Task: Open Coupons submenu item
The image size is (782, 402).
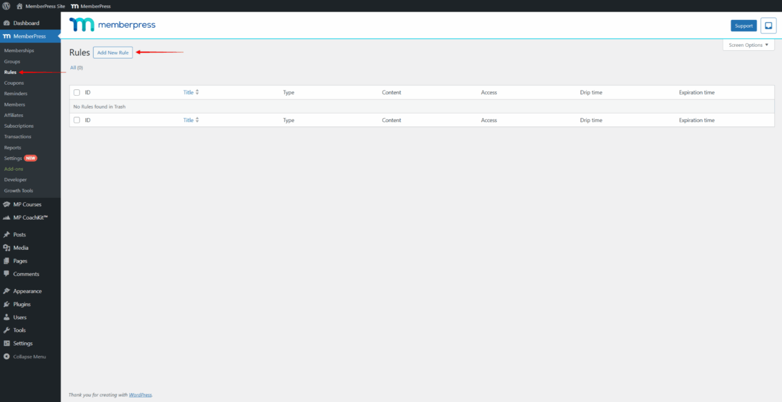Action: point(14,83)
